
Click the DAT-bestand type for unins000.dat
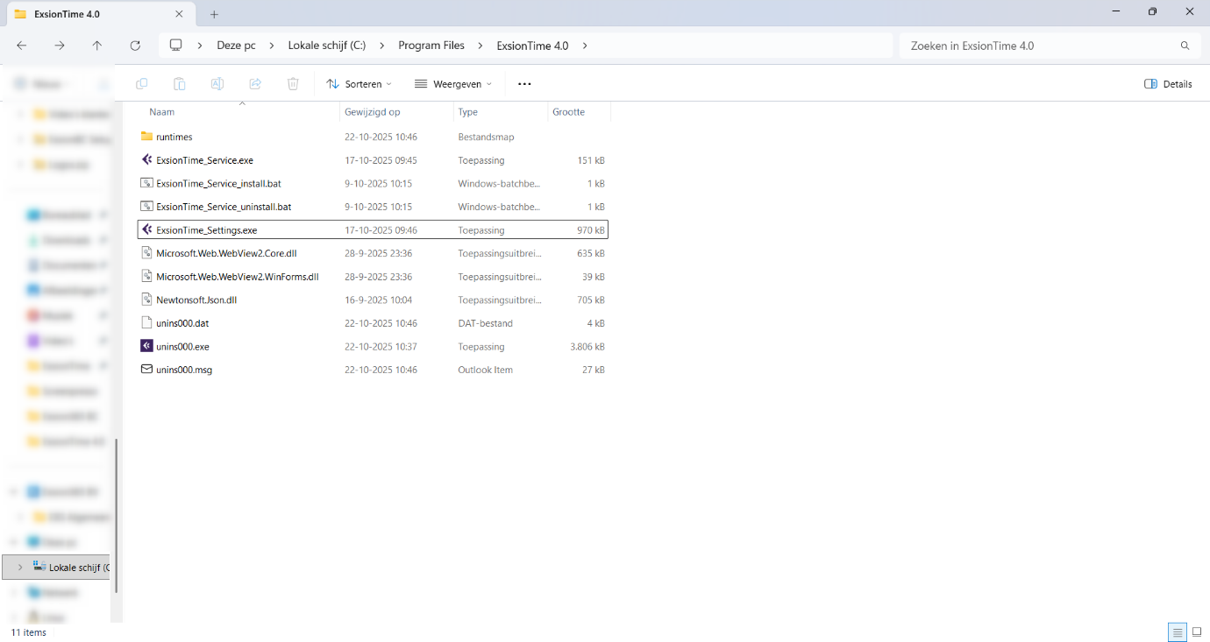(x=485, y=323)
